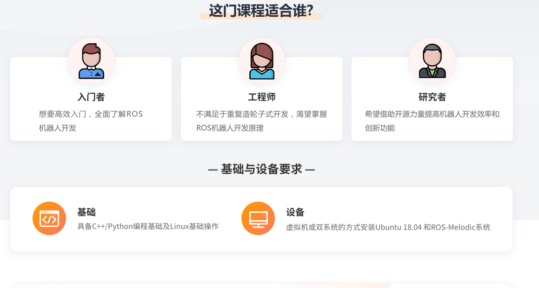The height and width of the screenshot is (288, 539).
Task: Click the text 想要高效入门，全面了解ROS
Action: click(91, 114)
